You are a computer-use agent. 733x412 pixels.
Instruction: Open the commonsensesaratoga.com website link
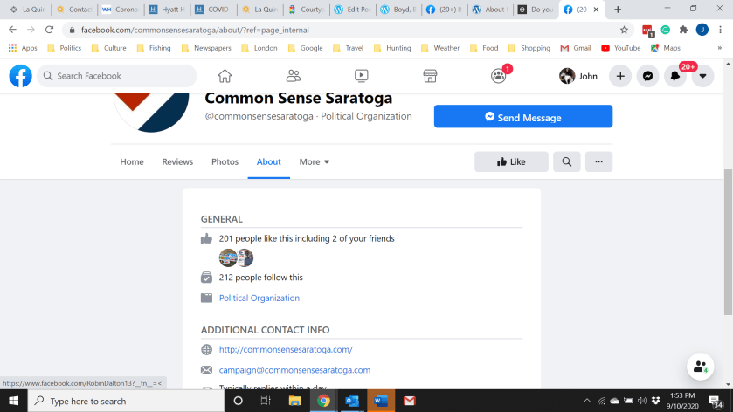click(x=286, y=349)
